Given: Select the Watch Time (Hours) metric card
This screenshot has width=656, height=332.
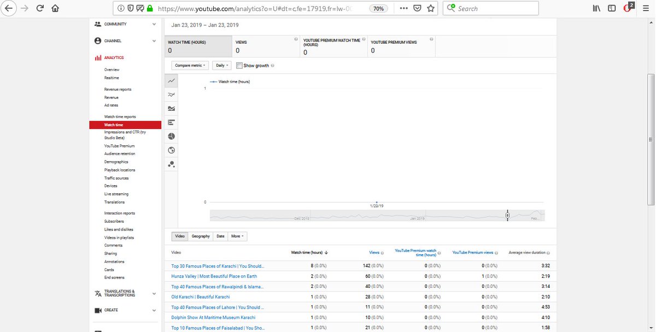Looking at the screenshot, I should [x=198, y=46].
